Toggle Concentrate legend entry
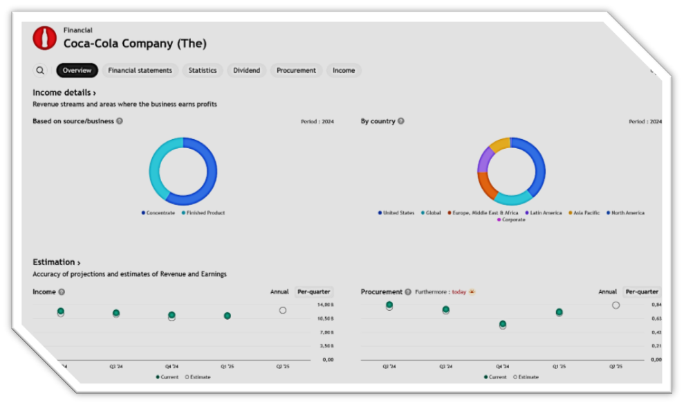This screenshot has width=684, height=405. pyautogui.click(x=158, y=213)
